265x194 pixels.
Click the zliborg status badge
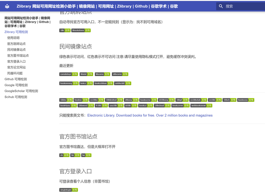click(x=131, y=100)
